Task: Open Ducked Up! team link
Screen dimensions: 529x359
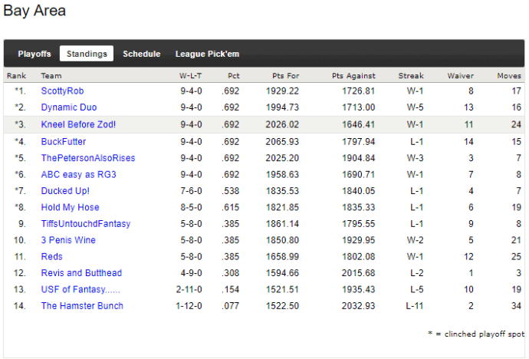Action: [x=65, y=191]
